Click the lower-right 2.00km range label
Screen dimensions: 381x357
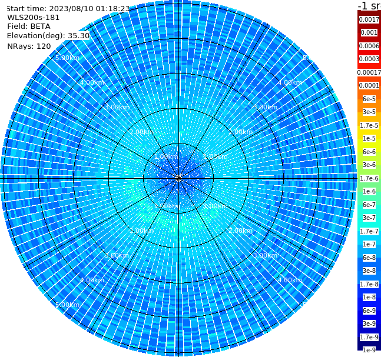(241, 231)
